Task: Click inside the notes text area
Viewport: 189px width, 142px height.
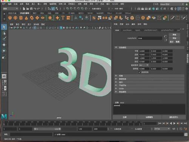Action: (149, 109)
